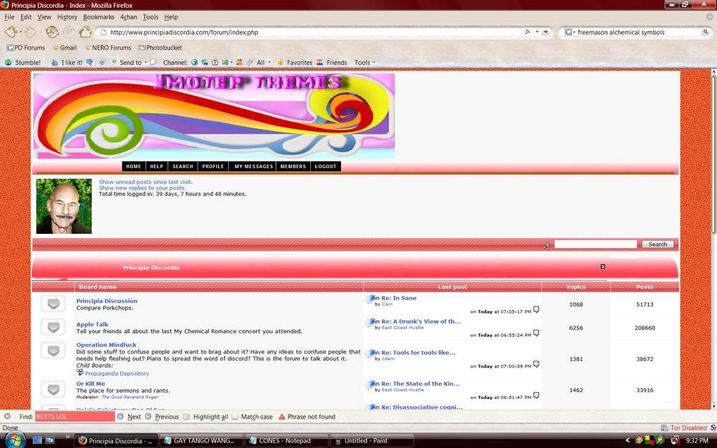This screenshot has height=448, width=717.
Task: Click the forum search text box
Action: click(595, 244)
